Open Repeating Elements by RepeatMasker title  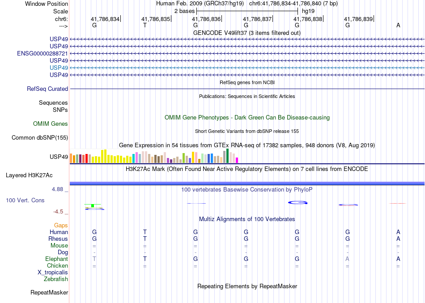247,286
